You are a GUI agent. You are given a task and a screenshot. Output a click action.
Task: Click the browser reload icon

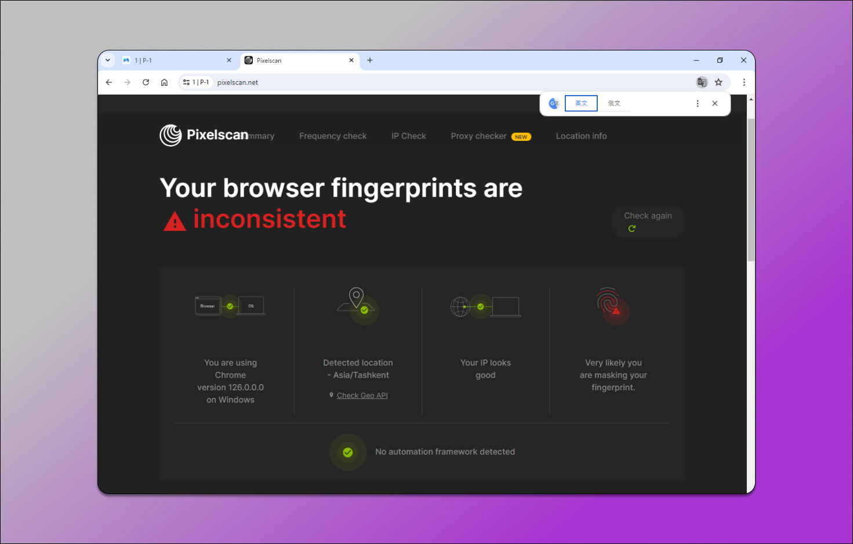coord(146,82)
